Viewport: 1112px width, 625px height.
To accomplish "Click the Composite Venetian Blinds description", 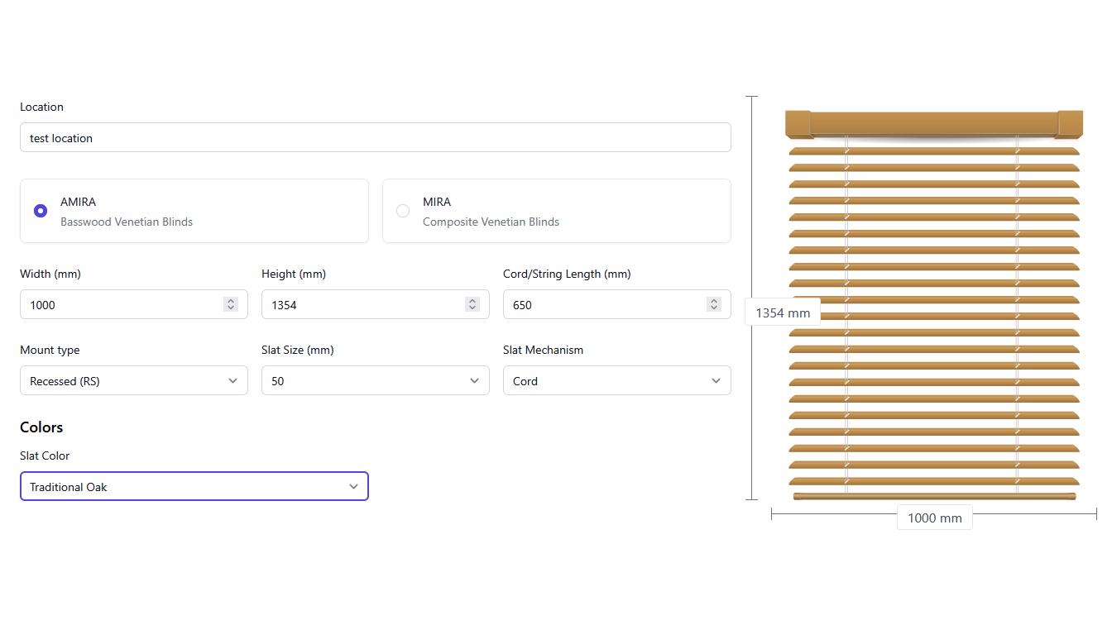I will point(491,222).
